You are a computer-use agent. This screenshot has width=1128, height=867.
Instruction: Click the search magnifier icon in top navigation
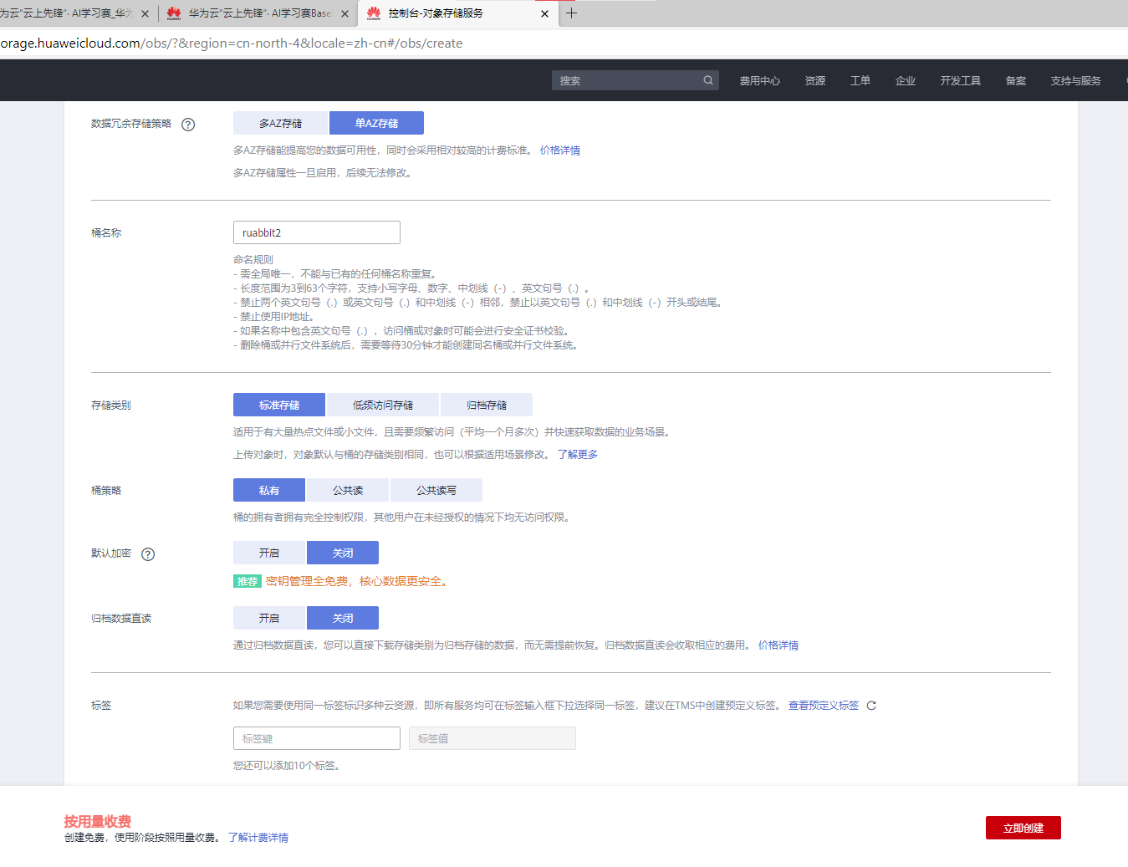coord(708,80)
